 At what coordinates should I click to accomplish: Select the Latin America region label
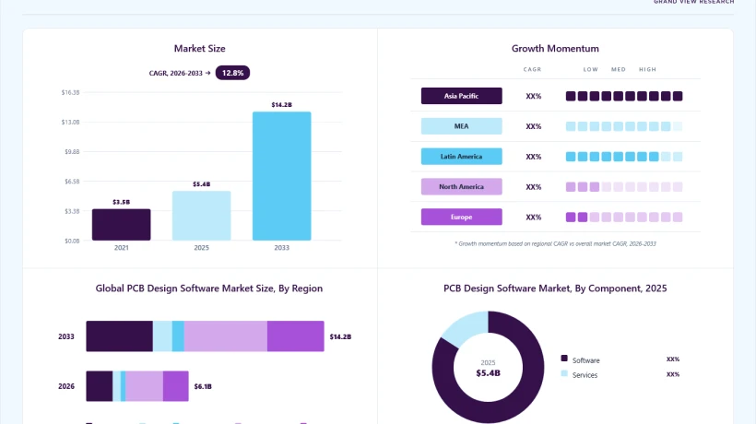pyautogui.click(x=461, y=157)
